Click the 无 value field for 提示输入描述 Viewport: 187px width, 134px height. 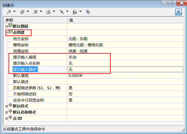pos(125,69)
